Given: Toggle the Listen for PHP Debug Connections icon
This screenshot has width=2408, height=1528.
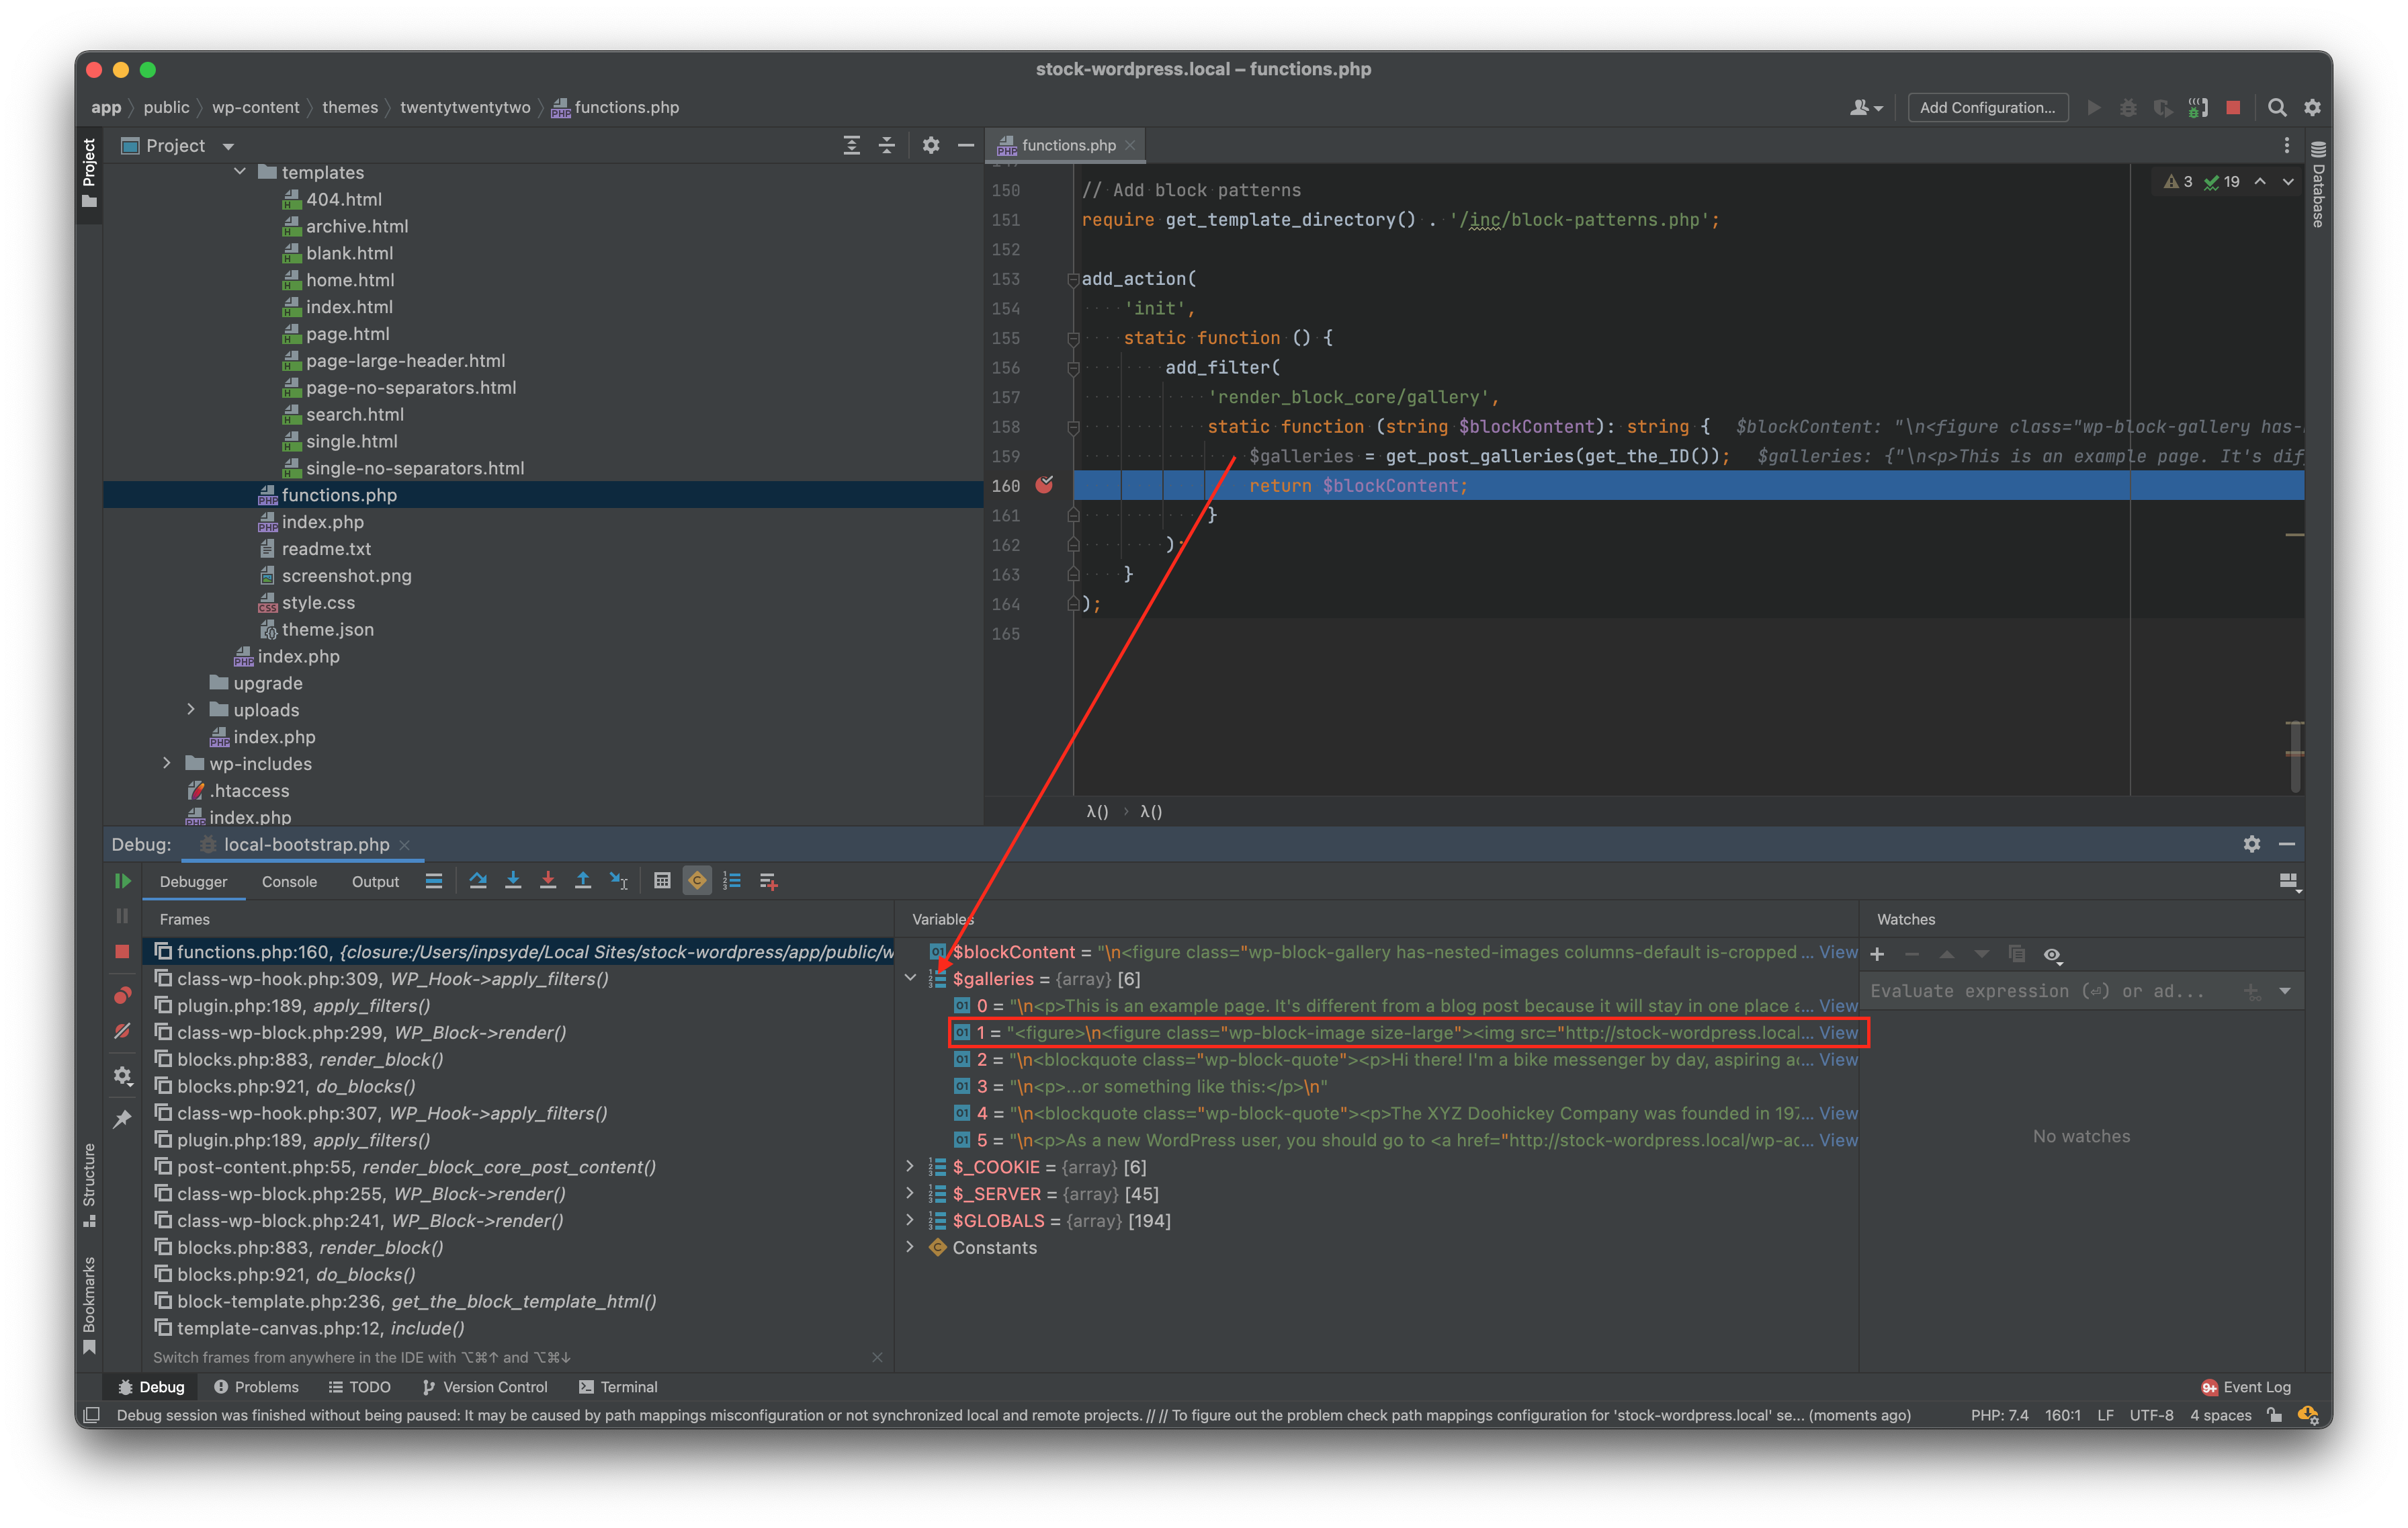Looking at the screenshot, I should [2198, 107].
